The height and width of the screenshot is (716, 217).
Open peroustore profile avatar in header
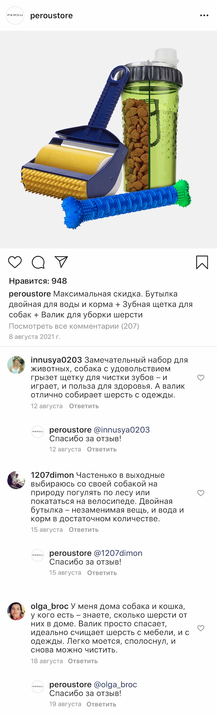[x=15, y=15]
